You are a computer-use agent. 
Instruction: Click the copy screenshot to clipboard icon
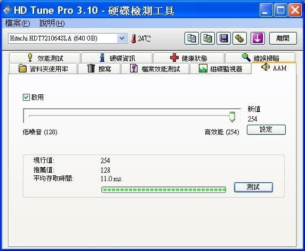(x=207, y=38)
